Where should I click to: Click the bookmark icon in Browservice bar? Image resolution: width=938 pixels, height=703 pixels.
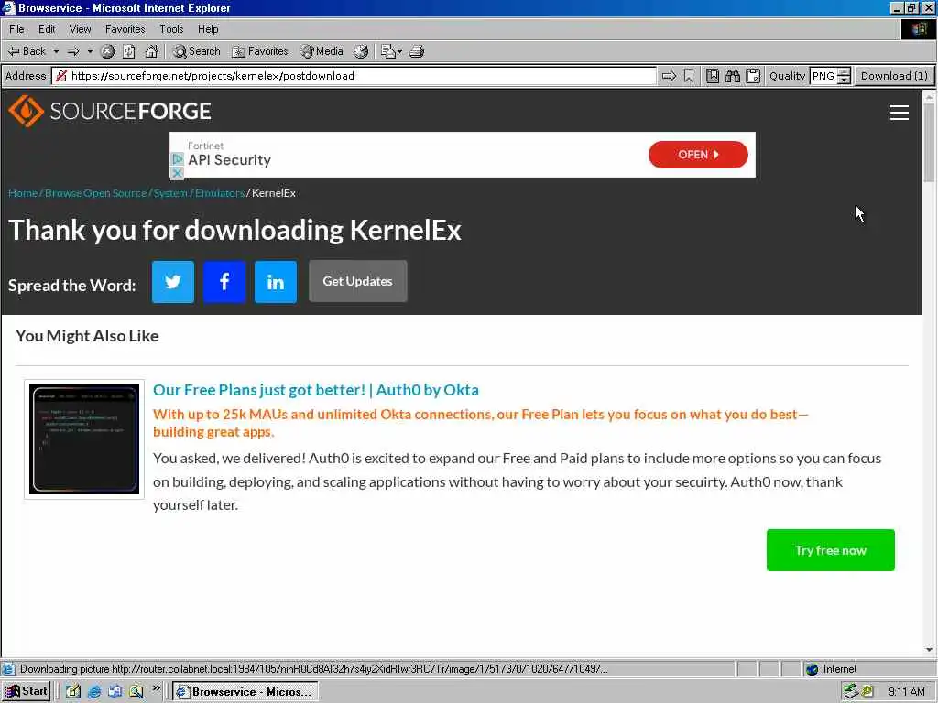coord(689,76)
